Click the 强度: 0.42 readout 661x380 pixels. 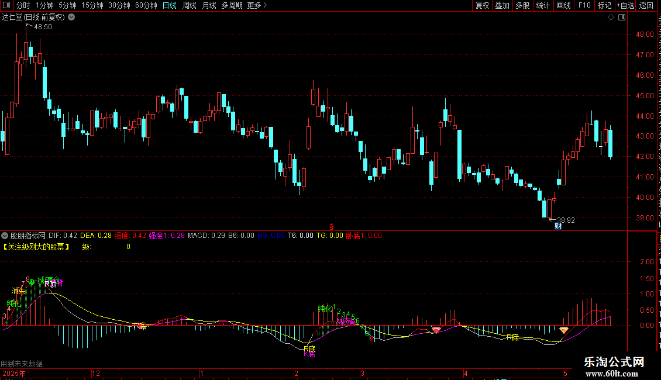(x=130, y=236)
